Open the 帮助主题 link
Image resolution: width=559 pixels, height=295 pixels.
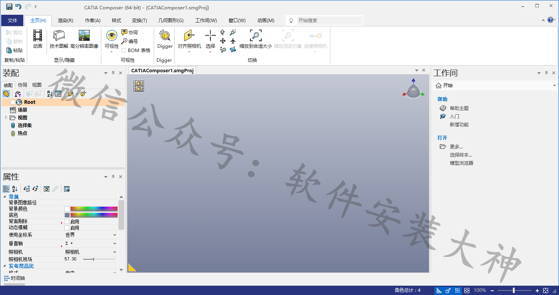[459, 108]
